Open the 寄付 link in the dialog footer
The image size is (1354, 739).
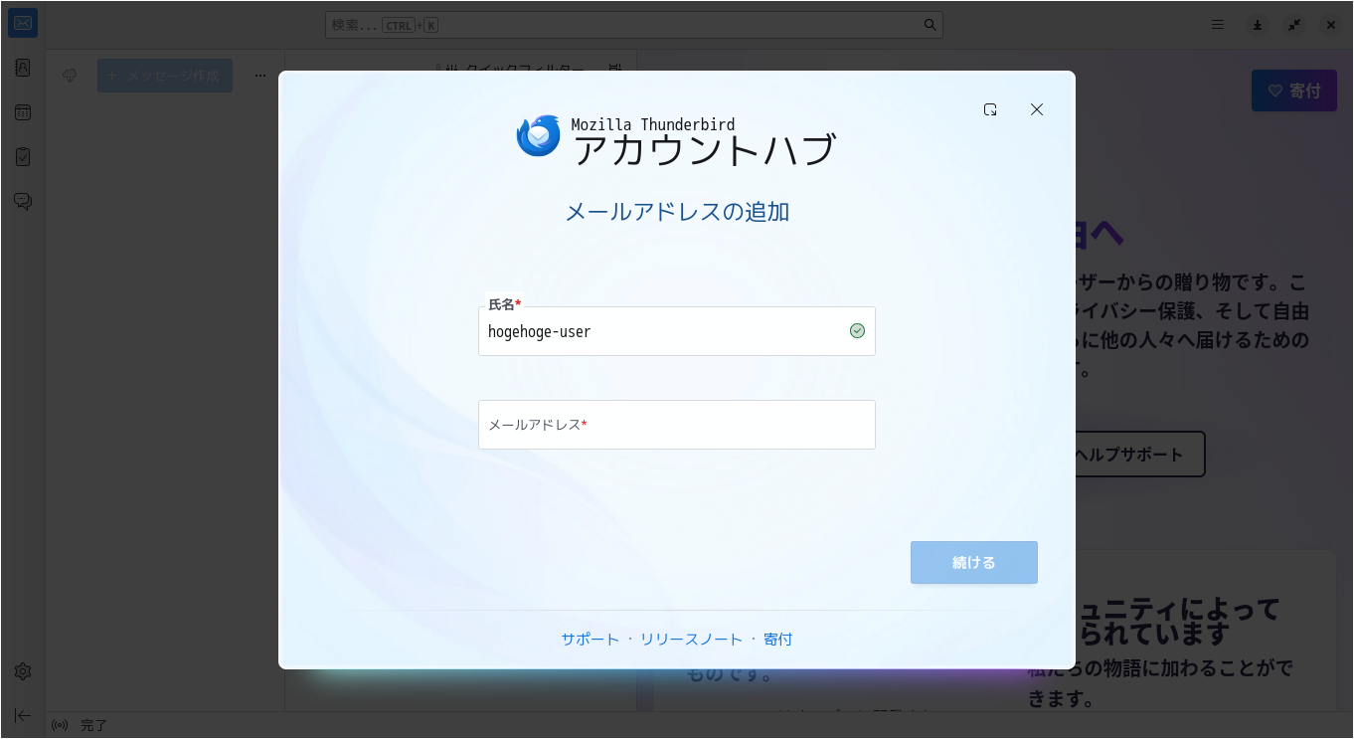777,640
